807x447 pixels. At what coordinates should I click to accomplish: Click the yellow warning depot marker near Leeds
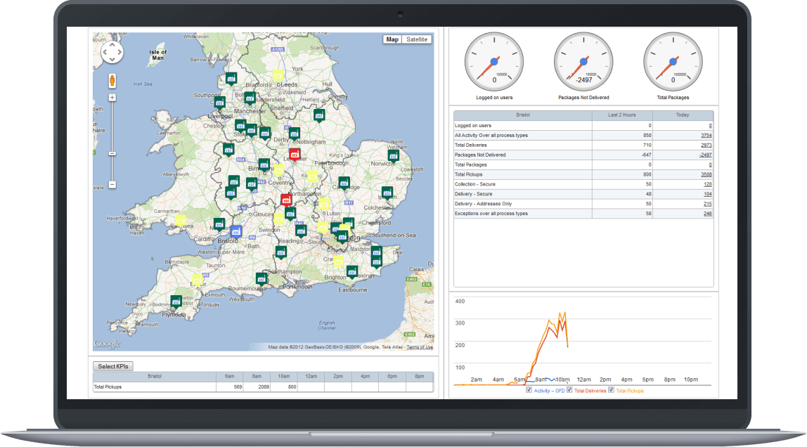point(278,74)
